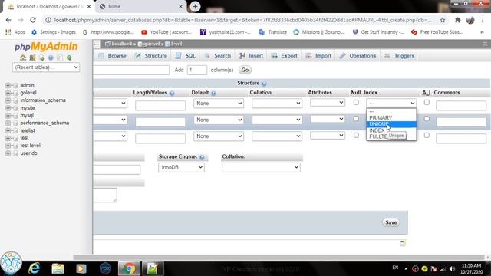The image size is (491, 276).
Task: Open File Explorer from the taskbar
Action: pyautogui.click(x=58, y=268)
